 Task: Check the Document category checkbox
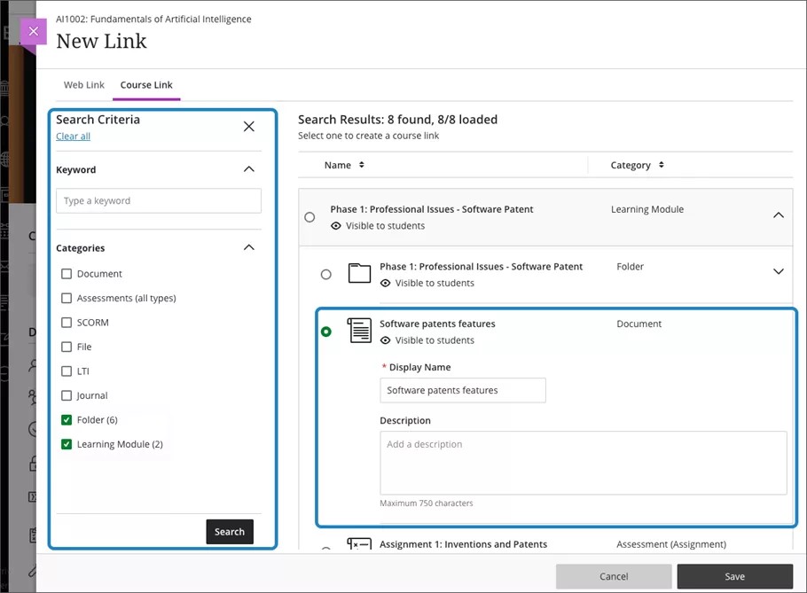click(x=67, y=273)
